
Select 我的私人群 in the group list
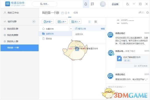pos(19,41)
